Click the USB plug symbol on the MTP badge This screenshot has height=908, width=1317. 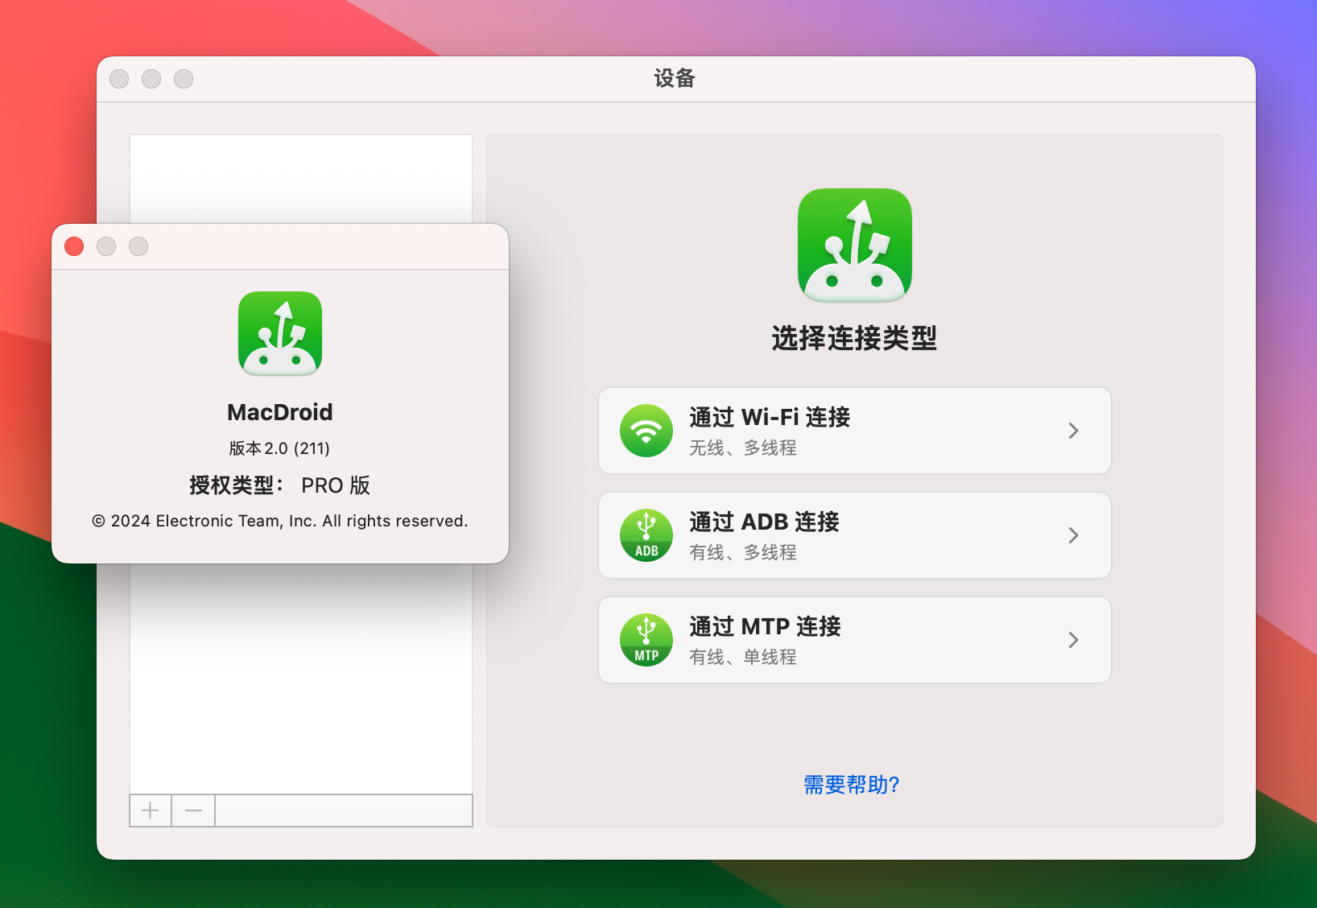(646, 632)
